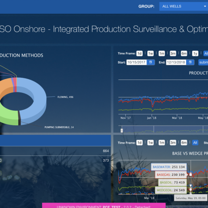Click the Mar '18 label in production chart
Image resolution: width=208 pixels, height=208 pixels.
(177, 118)
